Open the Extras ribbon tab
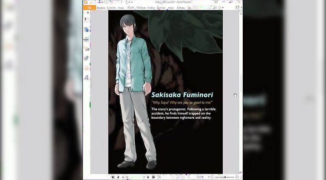 (x=181, y=8)
